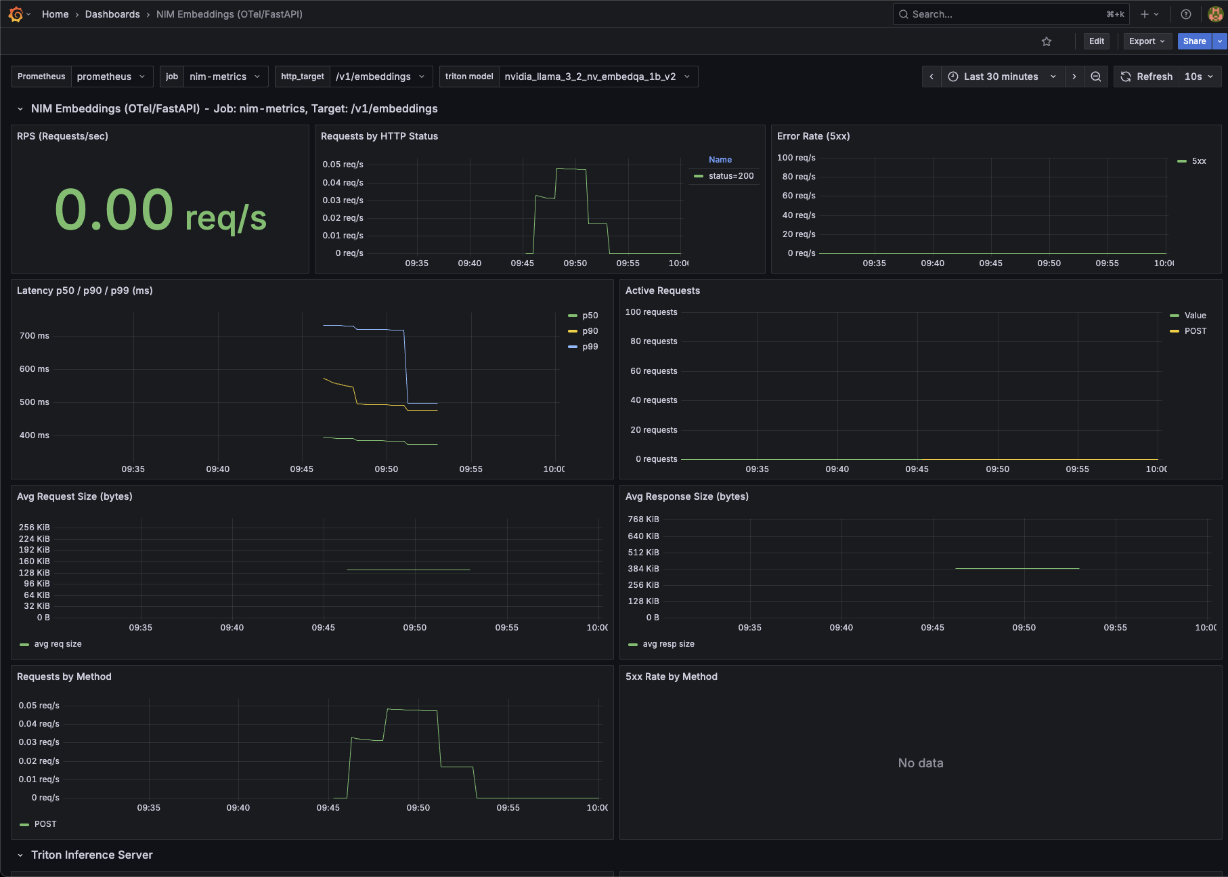Click the Share button
1228x877 pixels.
point(1193,41)
